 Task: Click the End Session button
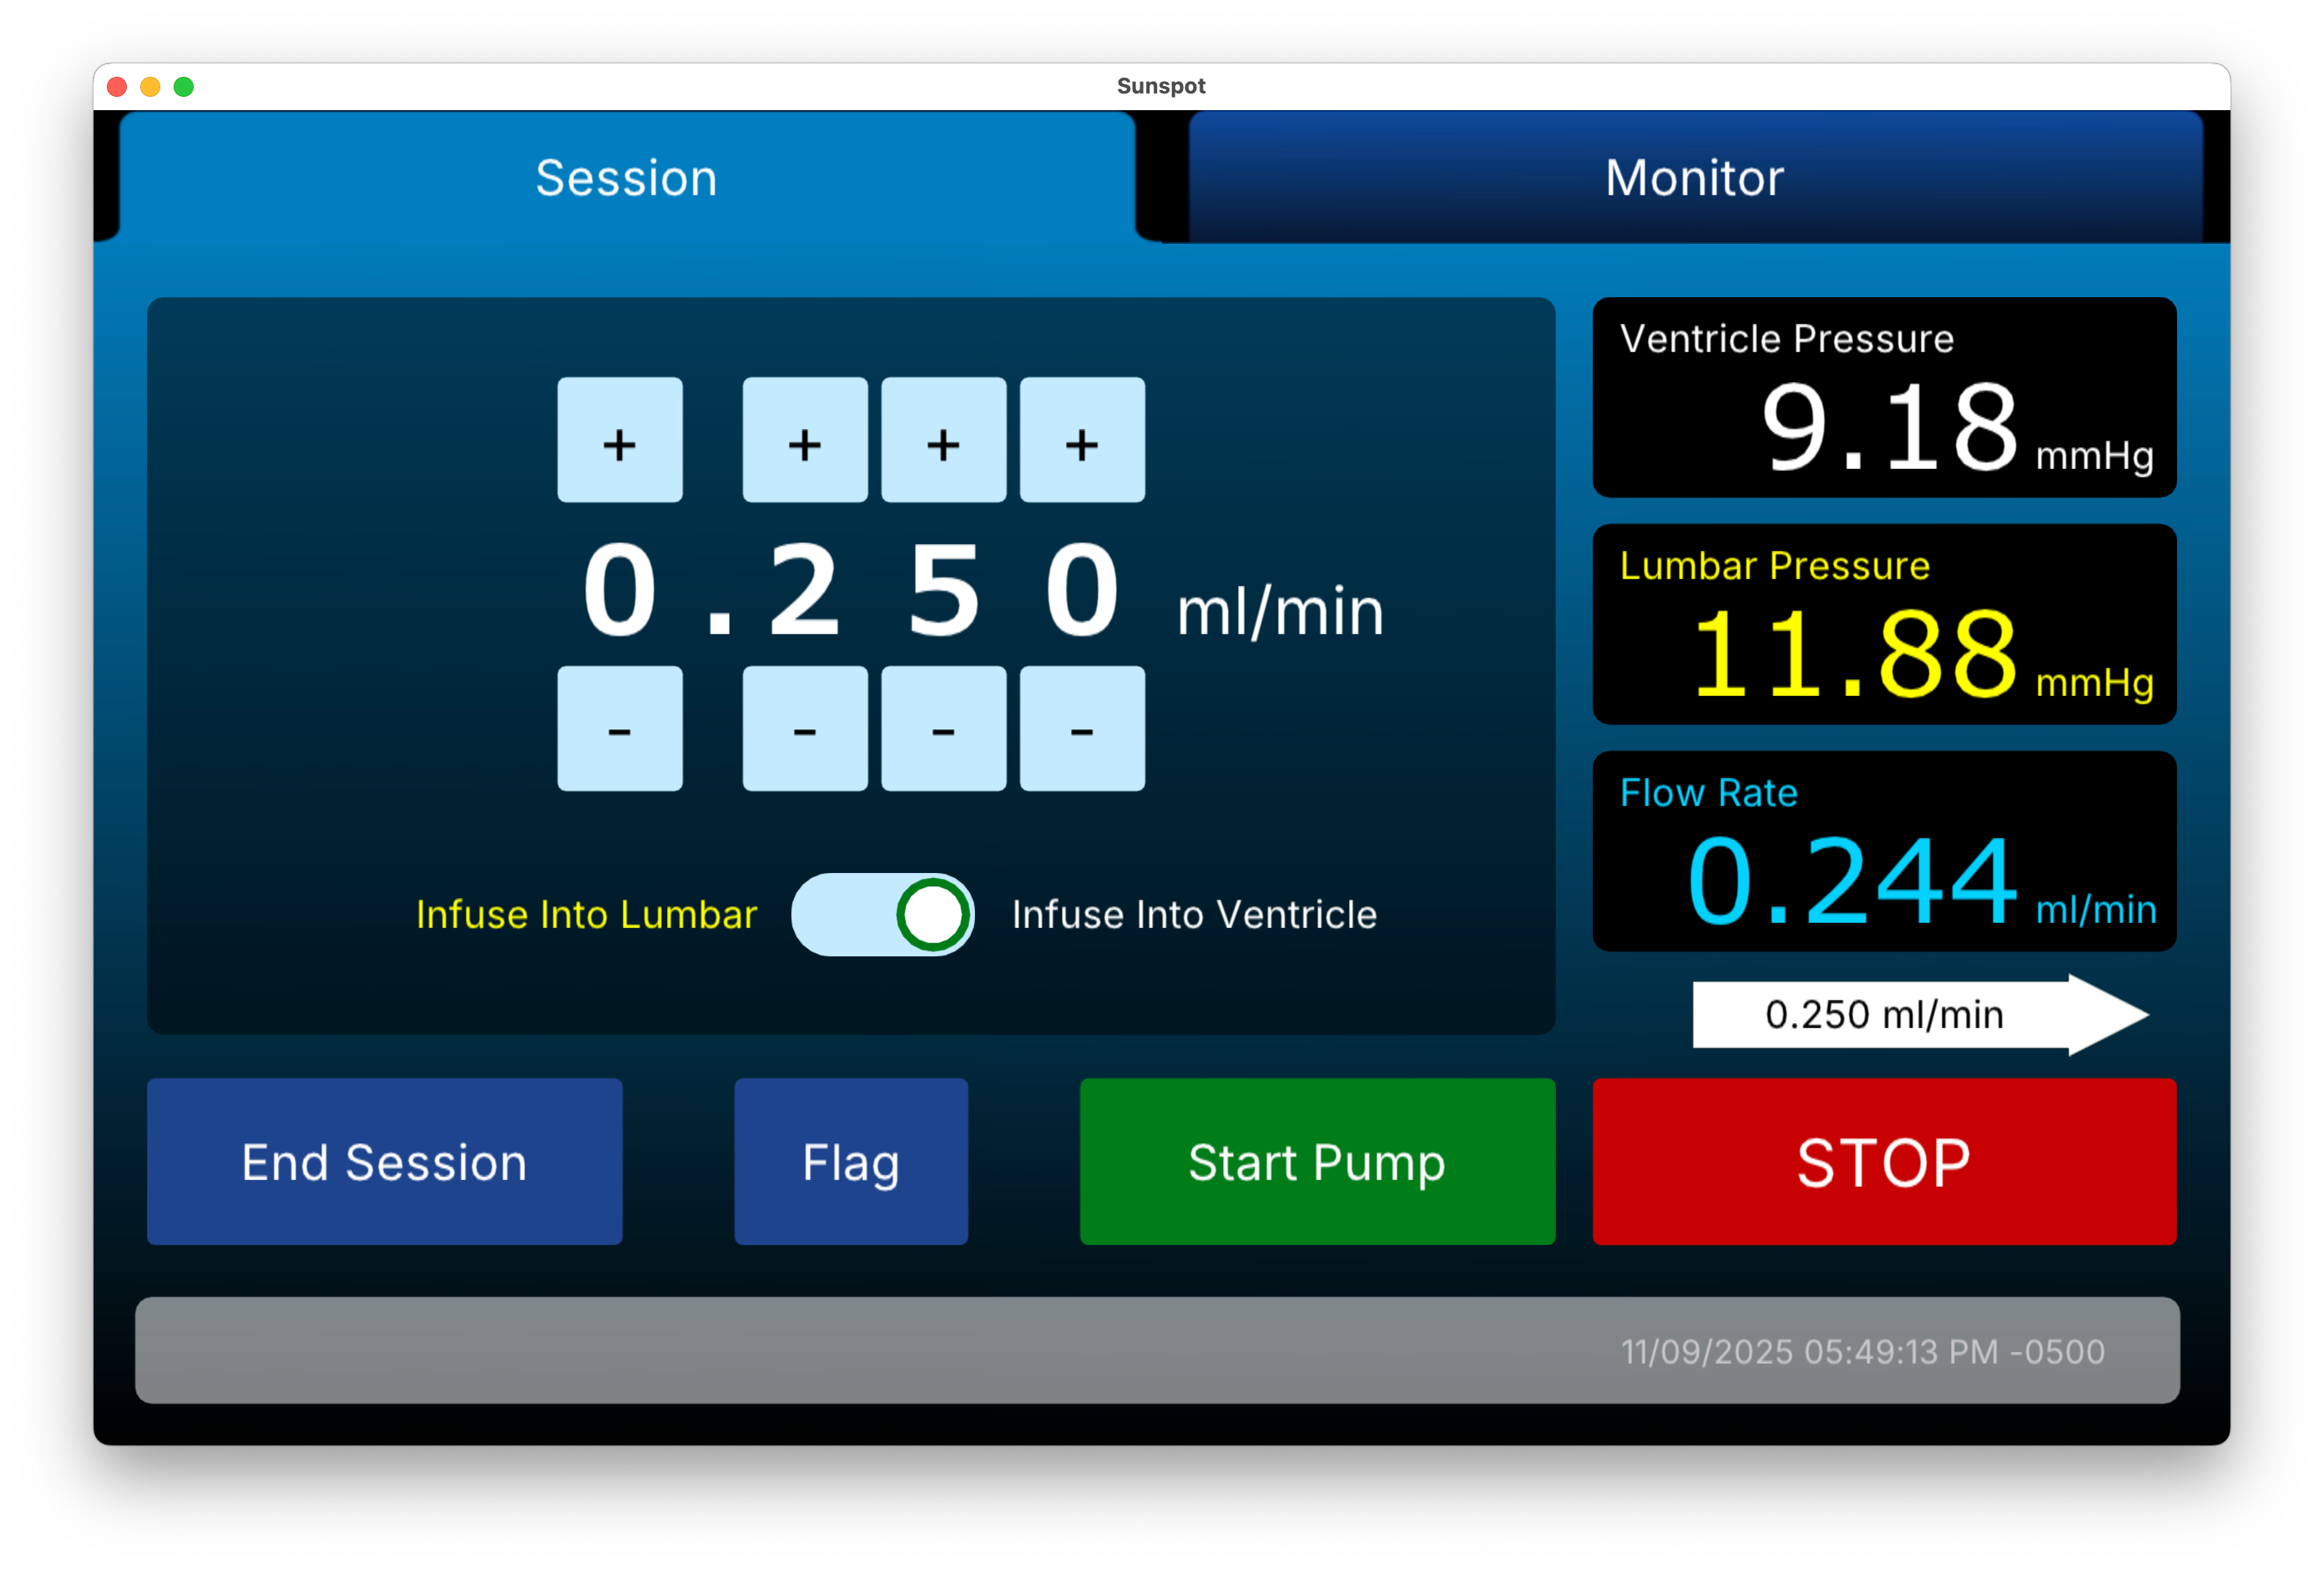coord(384,1162)
